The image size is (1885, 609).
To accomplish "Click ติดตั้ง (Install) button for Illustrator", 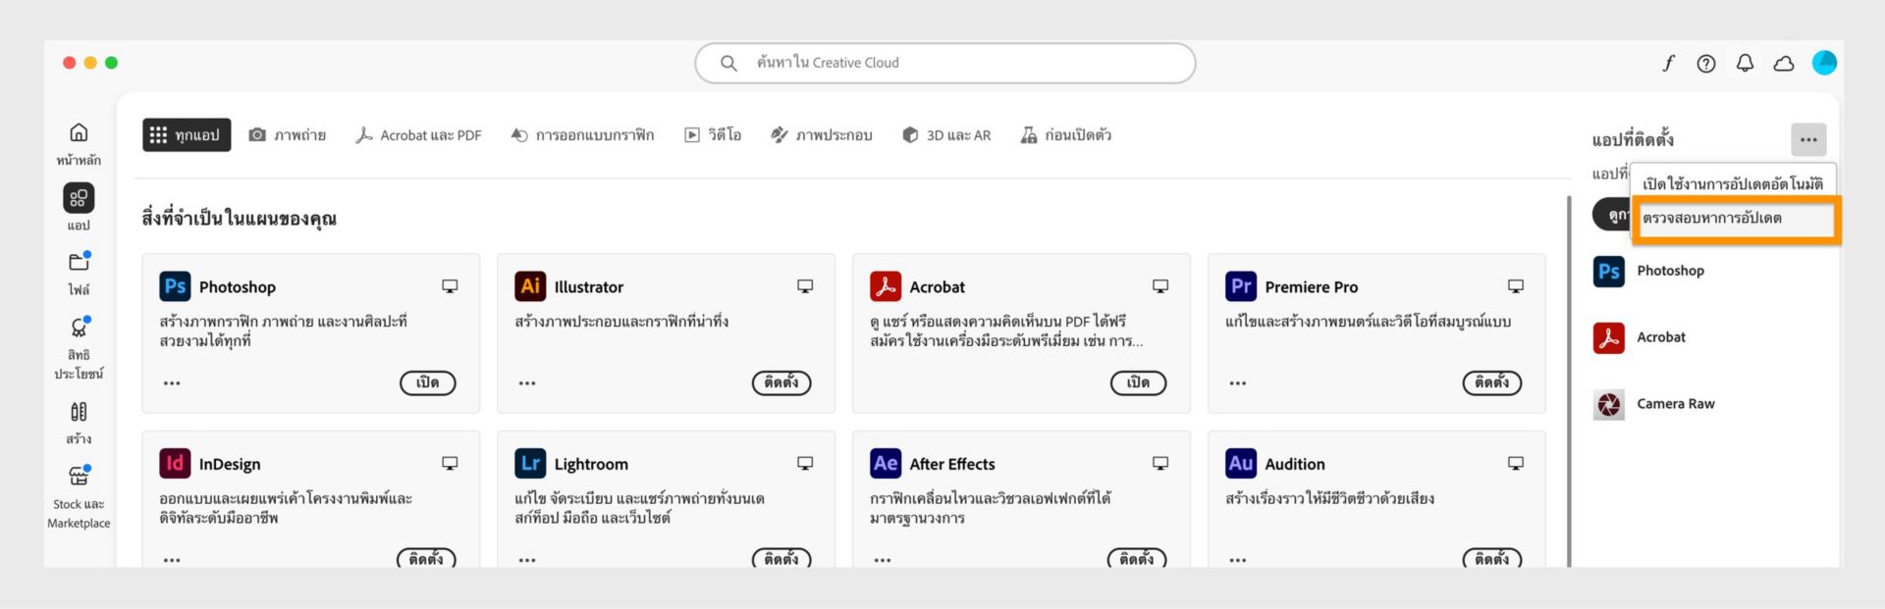I will point(781,382).
